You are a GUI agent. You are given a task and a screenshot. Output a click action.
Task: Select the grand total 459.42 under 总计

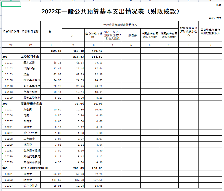[x=51, y=51]
